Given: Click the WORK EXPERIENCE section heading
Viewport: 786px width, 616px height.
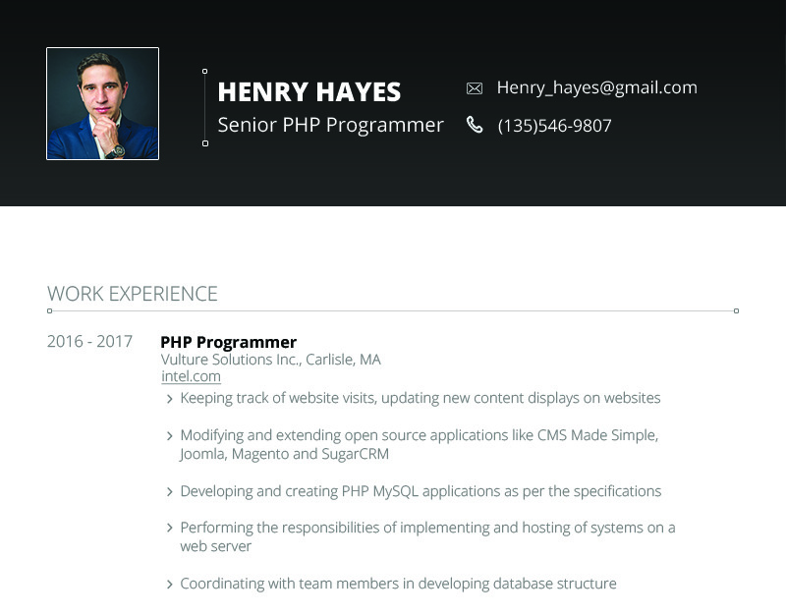Looking at the screenshot, I should click(x=133, y=294).
